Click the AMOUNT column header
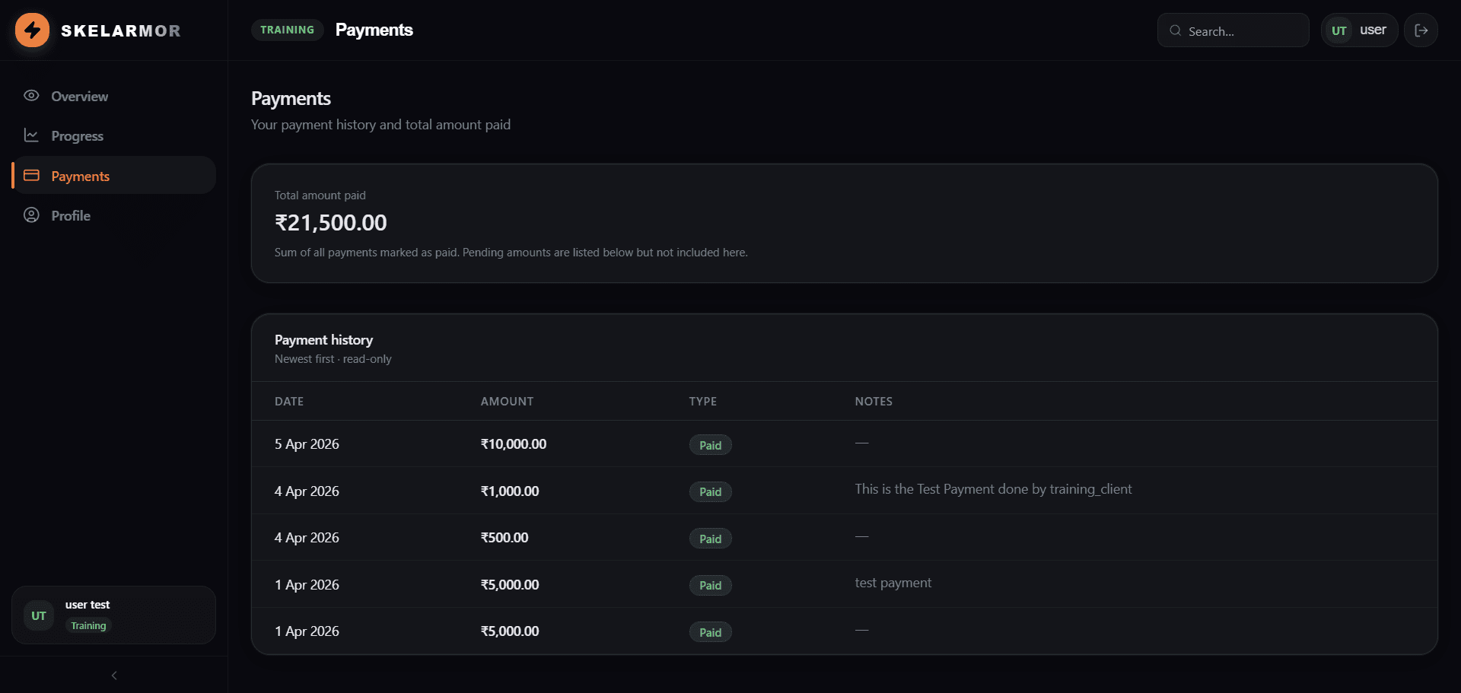 click(x=507, y=402)
